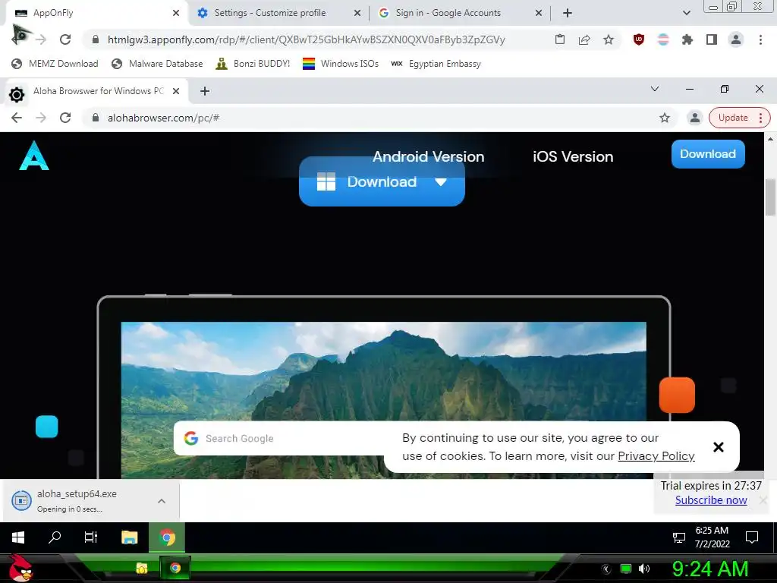This screenshot has height=583, width=777.
Task: Open the Update button's three-dot menu
Action: tap(760, 118)
